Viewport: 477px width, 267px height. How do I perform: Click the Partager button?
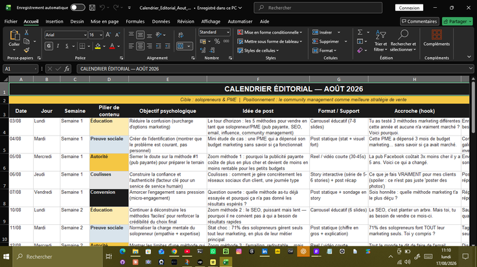click(457, 21)
